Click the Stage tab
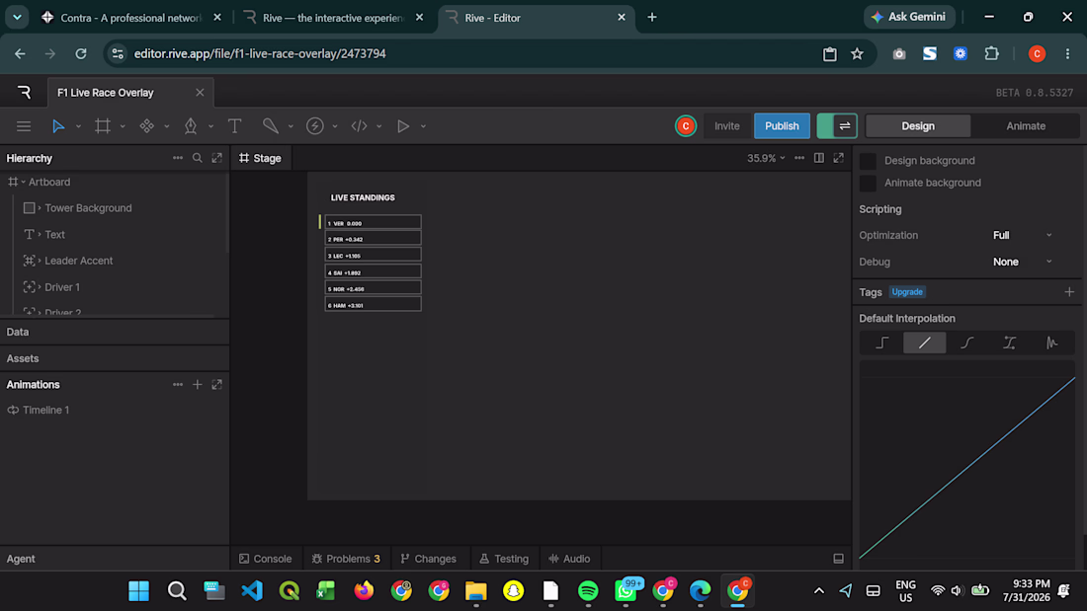 click(260, 158)
